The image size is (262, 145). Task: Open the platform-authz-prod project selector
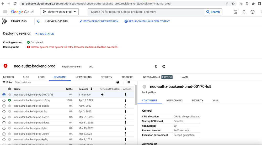[x=59, y=12]
